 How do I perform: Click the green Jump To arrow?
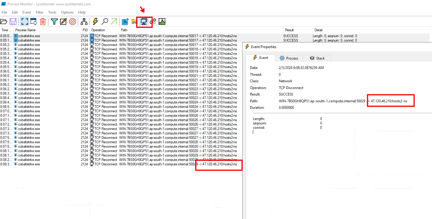tap(114, 22)
